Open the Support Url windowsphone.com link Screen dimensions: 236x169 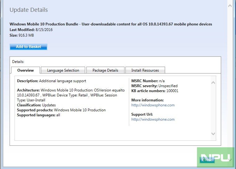coord(153,119)
